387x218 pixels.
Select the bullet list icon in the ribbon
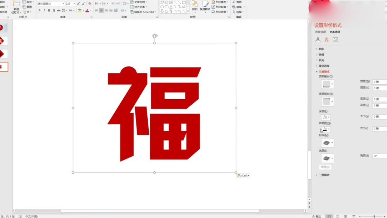[96, 3]
